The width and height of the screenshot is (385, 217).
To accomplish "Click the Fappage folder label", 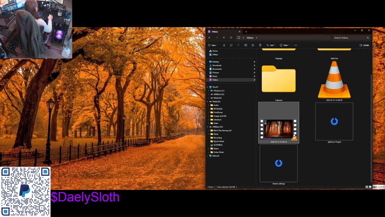I will pos(279,58).
